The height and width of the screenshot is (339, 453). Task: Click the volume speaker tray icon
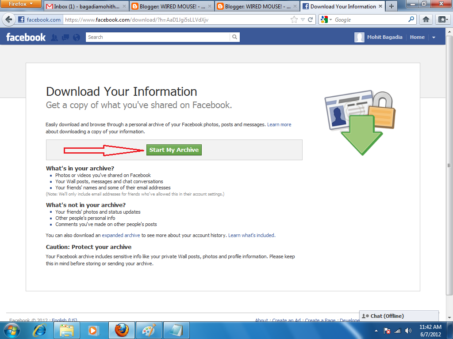click(408, 331)
